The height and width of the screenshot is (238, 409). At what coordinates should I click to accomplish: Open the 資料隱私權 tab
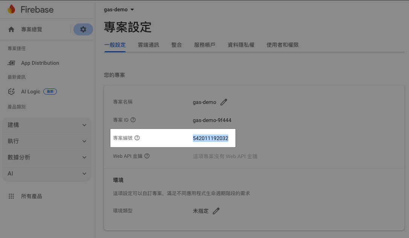(241, 45)
